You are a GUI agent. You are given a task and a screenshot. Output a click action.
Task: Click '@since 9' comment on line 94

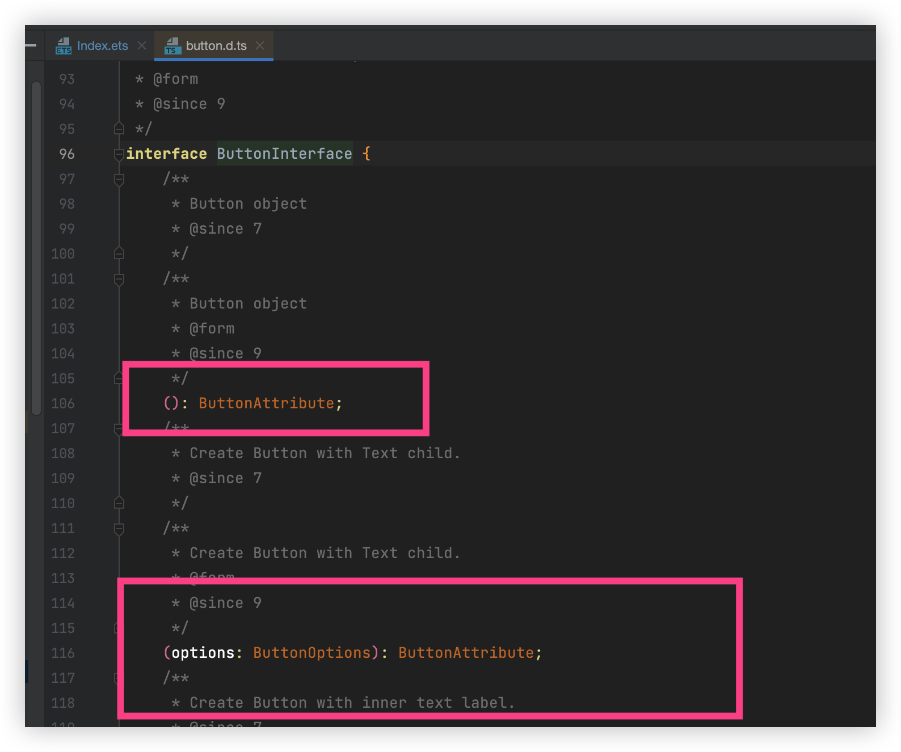189,104
